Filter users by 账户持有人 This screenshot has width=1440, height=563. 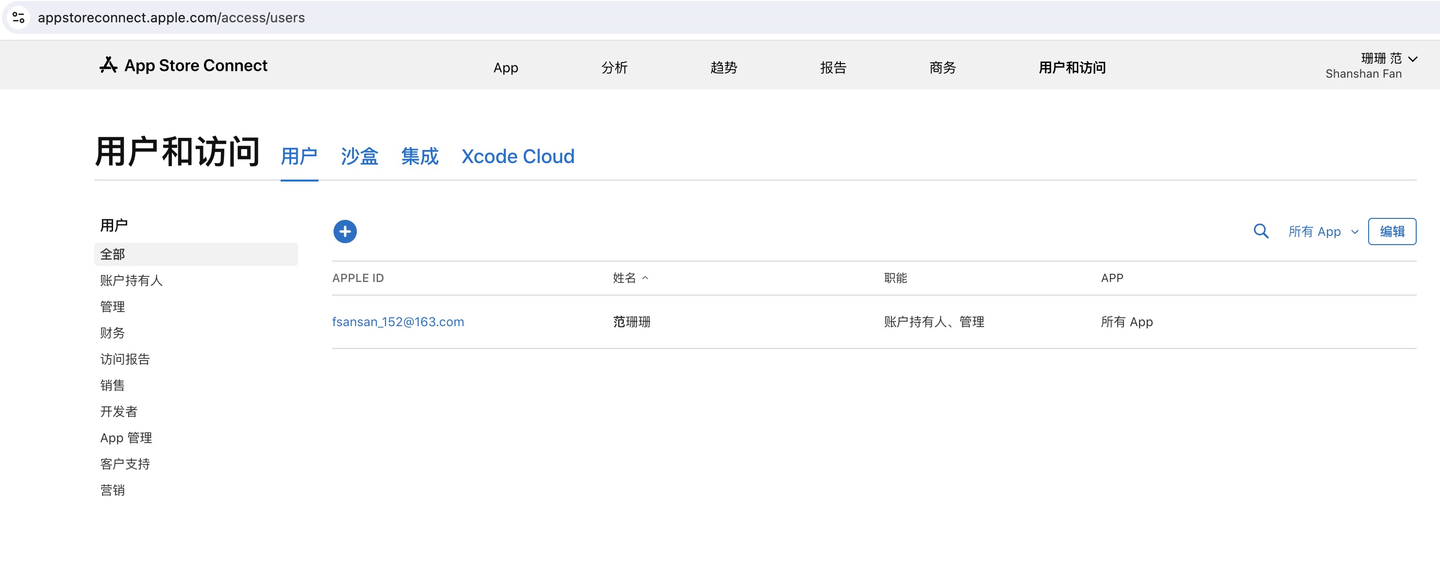pyautogui.click(x=132, y=281)
